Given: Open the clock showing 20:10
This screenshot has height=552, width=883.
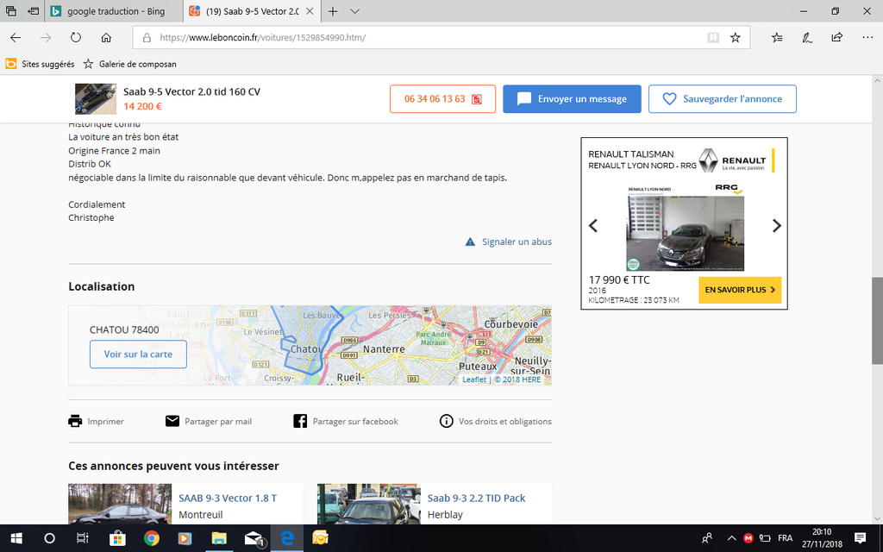Looking at the screenshot, I should 822,538.
